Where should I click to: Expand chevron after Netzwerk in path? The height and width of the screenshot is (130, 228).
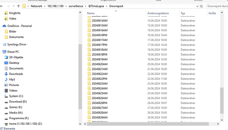pyautogui.click(x=45, y=6)
